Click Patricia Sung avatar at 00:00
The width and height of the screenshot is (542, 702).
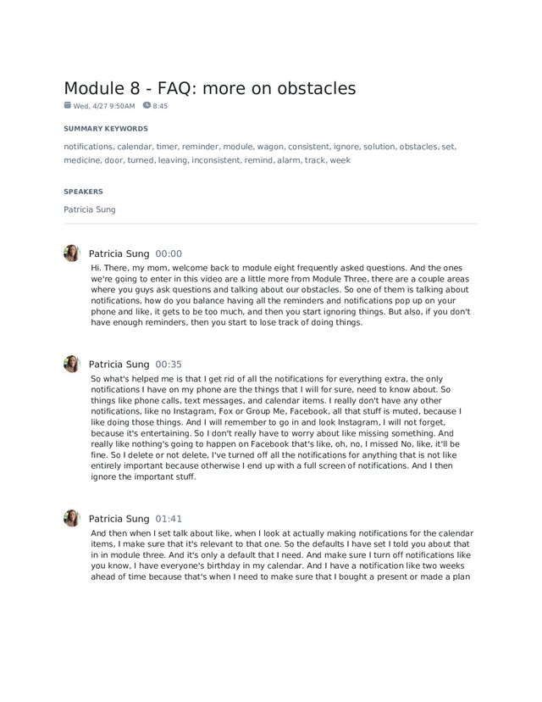coord(71,253)
